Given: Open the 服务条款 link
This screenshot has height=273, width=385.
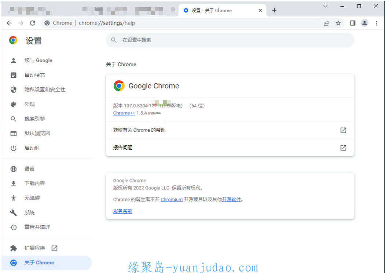Looking at the screenshot, I should (122, 211).
